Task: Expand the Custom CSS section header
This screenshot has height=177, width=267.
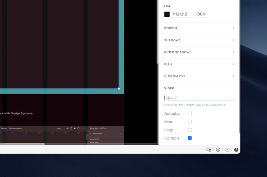Action: pyautogui.click(x=175, y=76)
